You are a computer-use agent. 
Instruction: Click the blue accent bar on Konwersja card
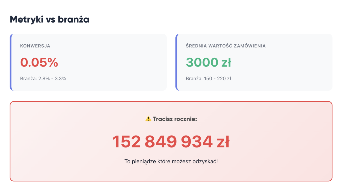click(x=11, y=62)
